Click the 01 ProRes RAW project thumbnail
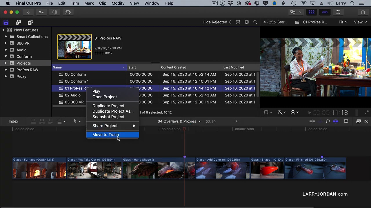The image size is (371, 208). [x=74, y=47]
